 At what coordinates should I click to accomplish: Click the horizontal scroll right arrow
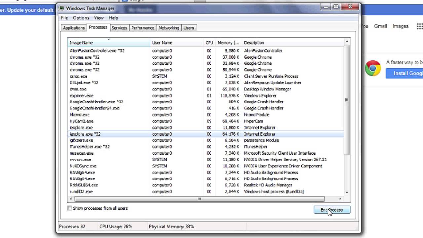coord(340,199)
